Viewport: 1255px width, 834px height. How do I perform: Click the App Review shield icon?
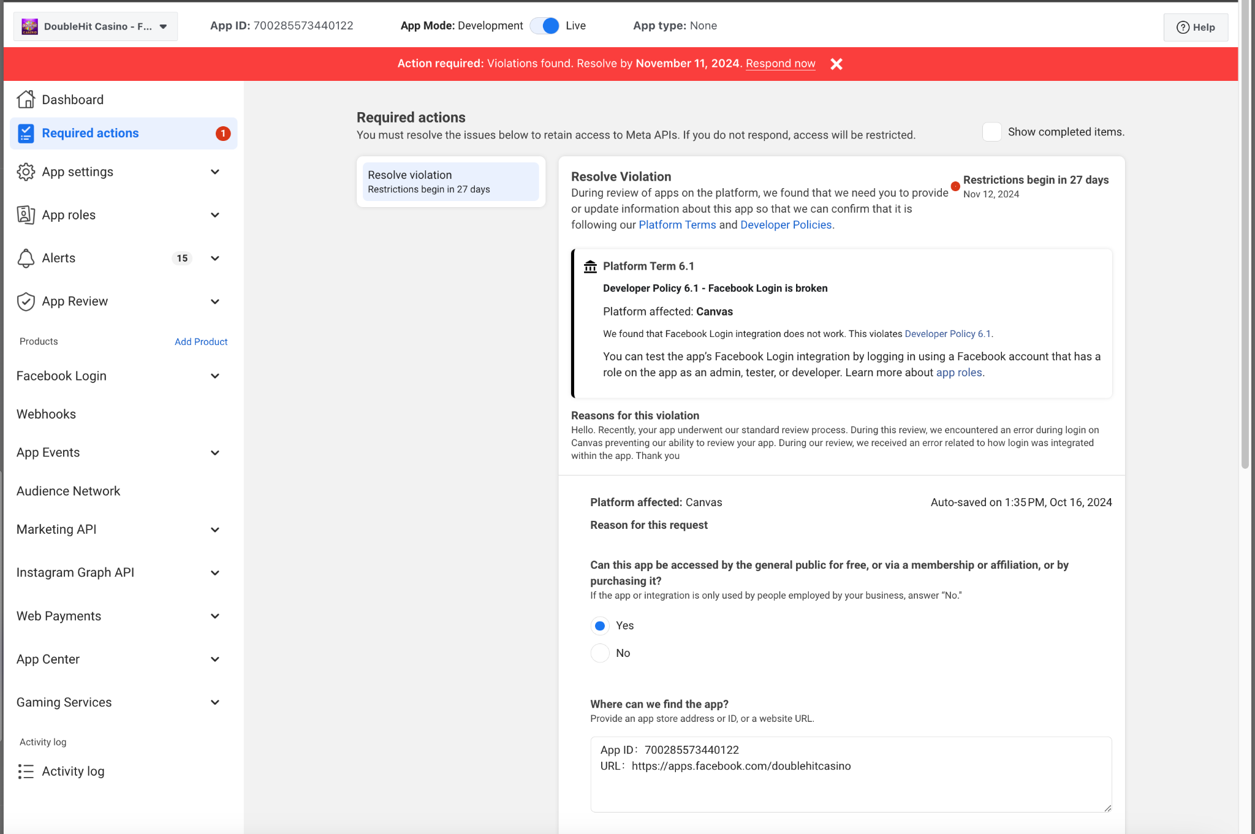[x=26, y=301]
